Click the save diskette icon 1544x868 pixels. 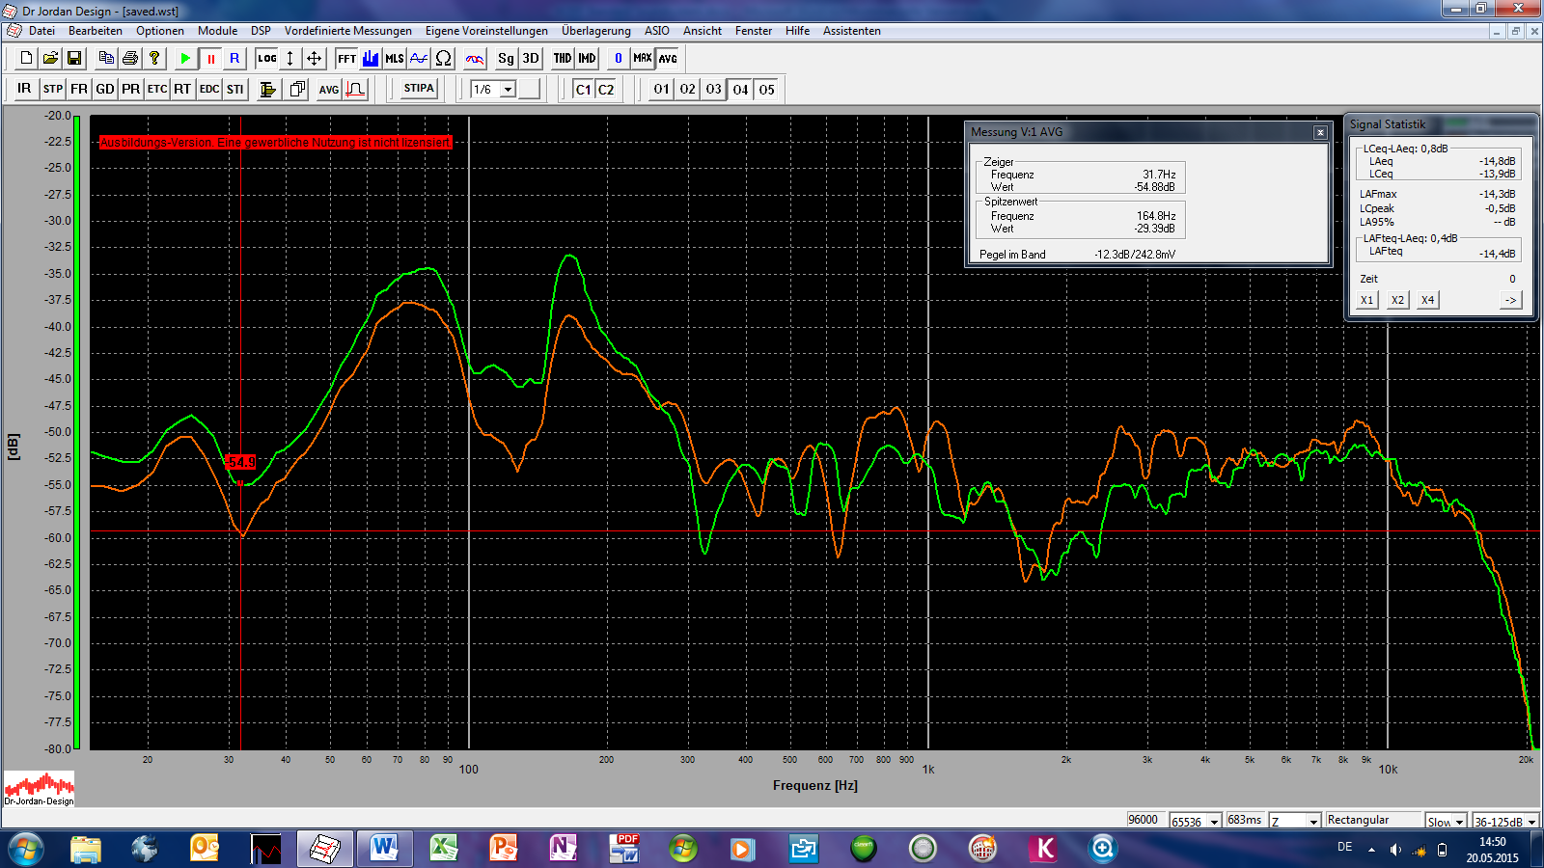74,59
